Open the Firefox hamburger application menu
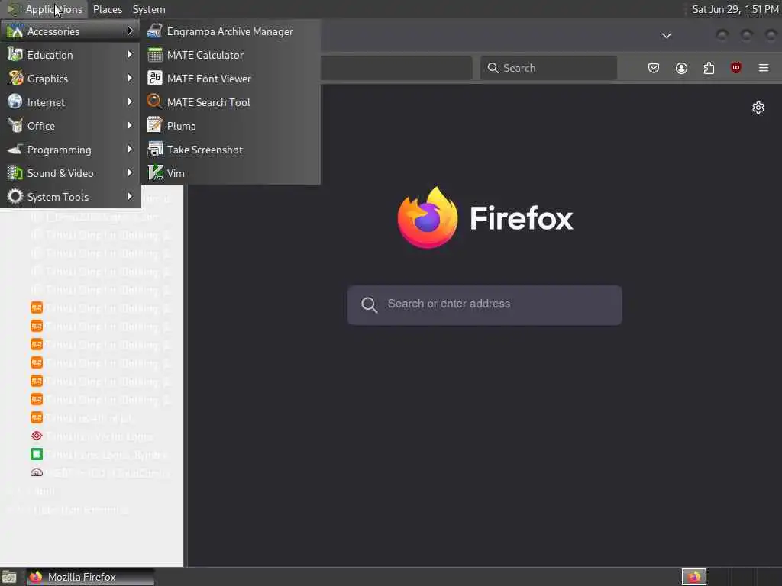Viewport: 782px width, 586px height. (x=764, y=68)
